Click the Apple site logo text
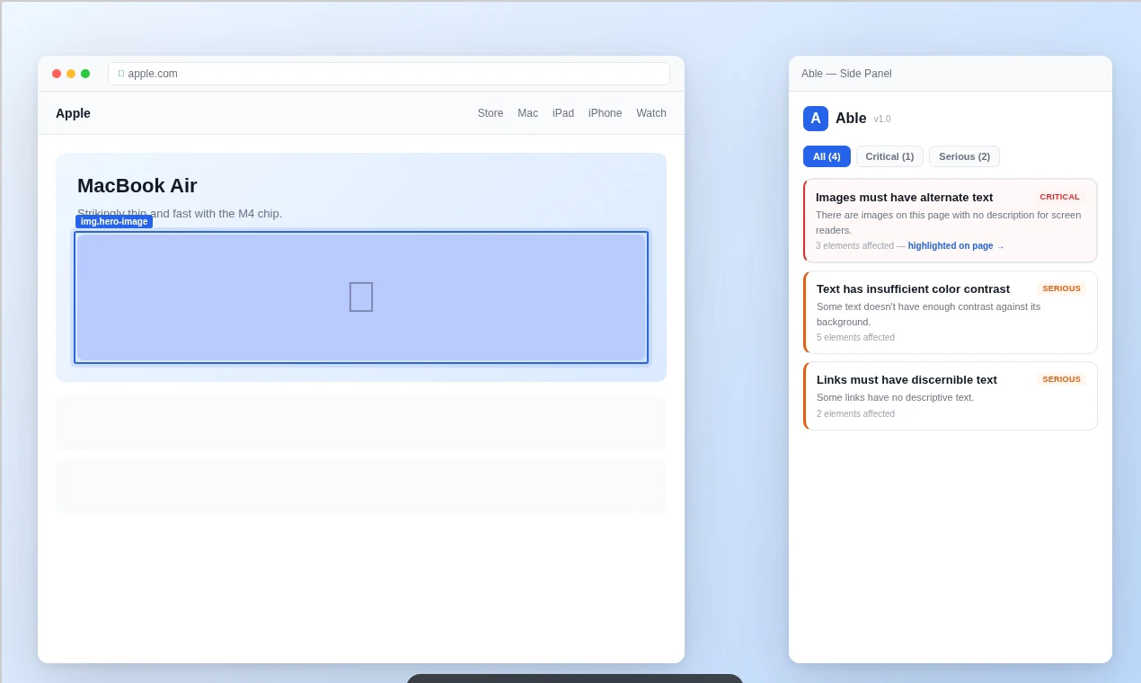This screenshot has width=1141, height=683. (73, 113)
